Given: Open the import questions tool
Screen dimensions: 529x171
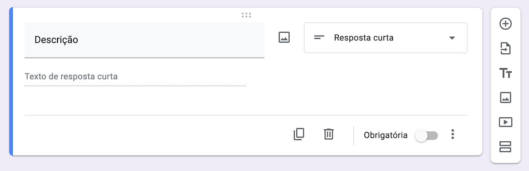Looking at the screenshot, I should [505, 49].
